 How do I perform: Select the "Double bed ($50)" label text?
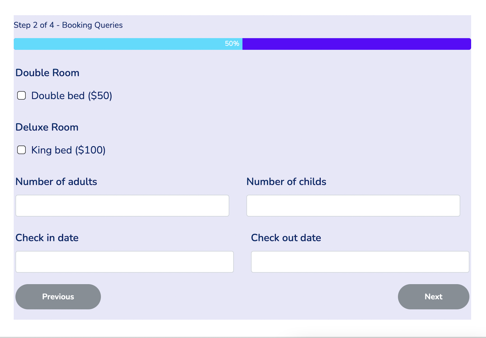pyautogui.click(x=72, y=96)
